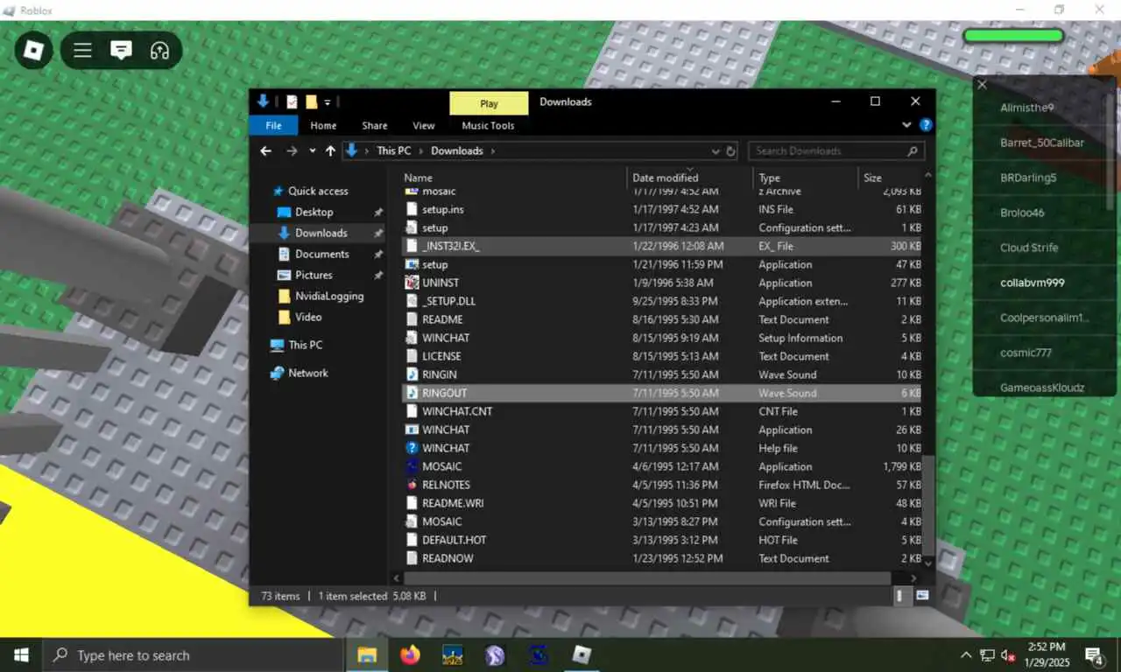Switch to the Home ribbon tab
Screen dimensions: 1121x672
pos(323,125)
